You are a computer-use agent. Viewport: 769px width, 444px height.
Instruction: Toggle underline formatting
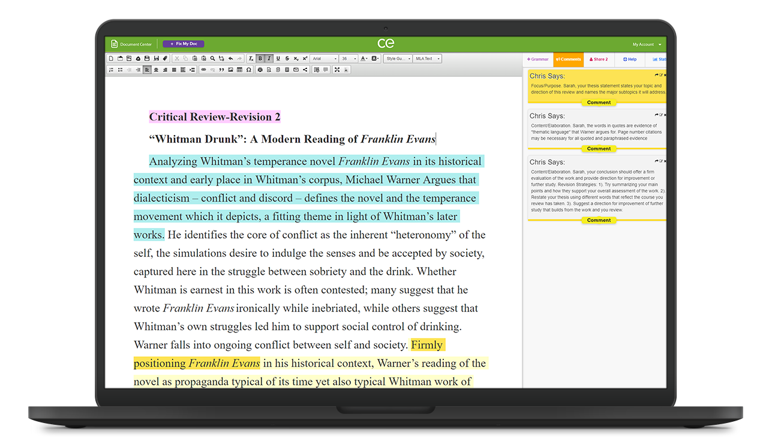(278, 59)
